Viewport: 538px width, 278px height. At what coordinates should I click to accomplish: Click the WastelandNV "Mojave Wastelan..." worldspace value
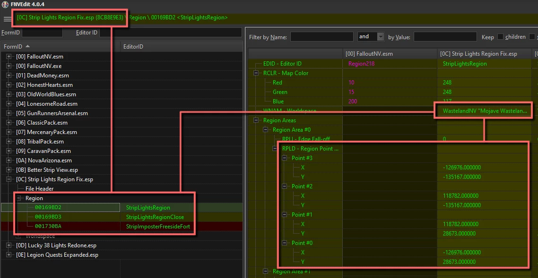[x=485, y=111]
